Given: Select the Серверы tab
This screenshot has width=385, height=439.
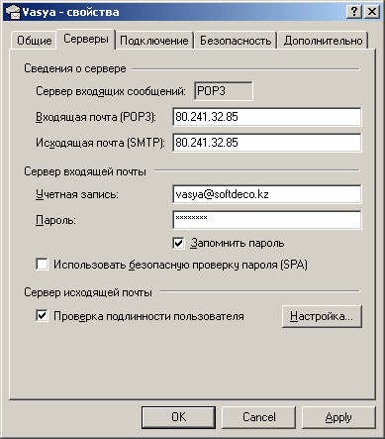Looking at the screenshot, I should coord(86,39).
